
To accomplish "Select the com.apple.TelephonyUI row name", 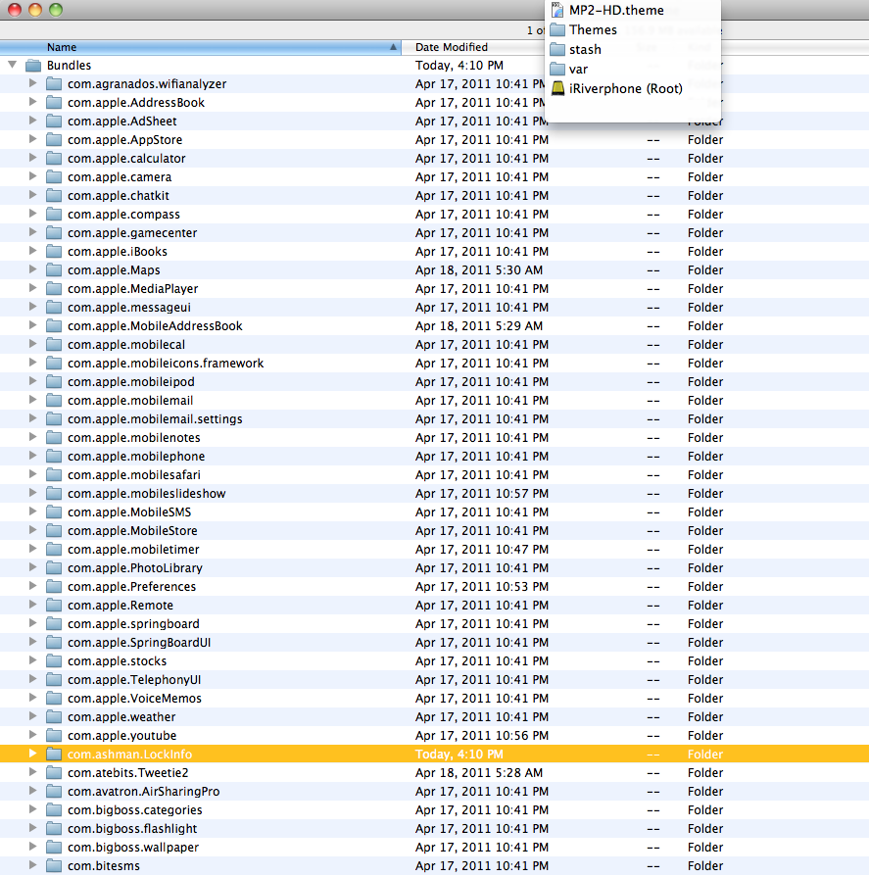I will (x=134, y=680).
